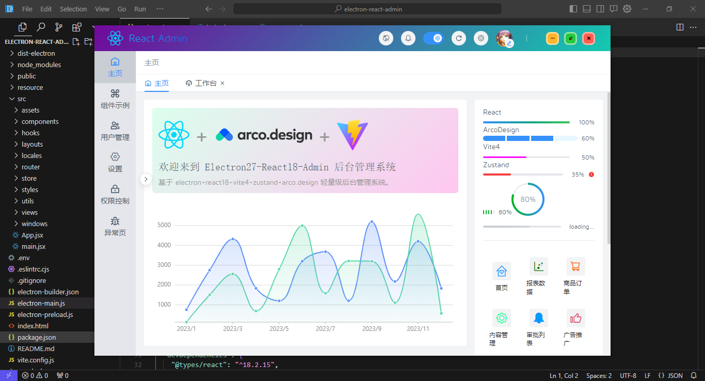Click the ArcoDesign 60% step progress bar
The image size is (705, 381).
coord(530,138)
